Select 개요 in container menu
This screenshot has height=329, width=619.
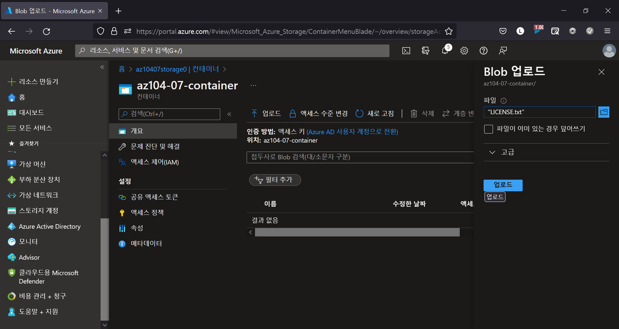(x=173, y=131)
